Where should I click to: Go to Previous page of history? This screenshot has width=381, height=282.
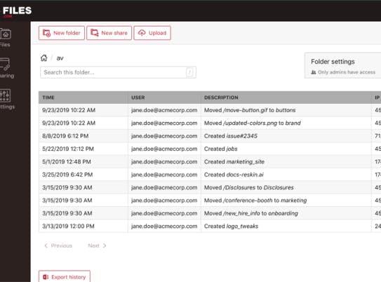pos(58,246)
